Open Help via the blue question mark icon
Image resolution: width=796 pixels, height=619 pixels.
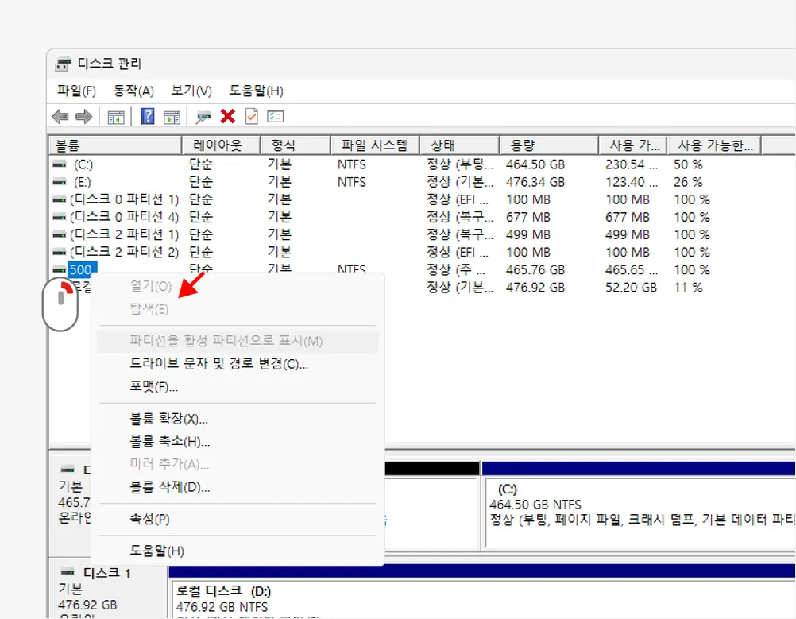tap(148, 116)
